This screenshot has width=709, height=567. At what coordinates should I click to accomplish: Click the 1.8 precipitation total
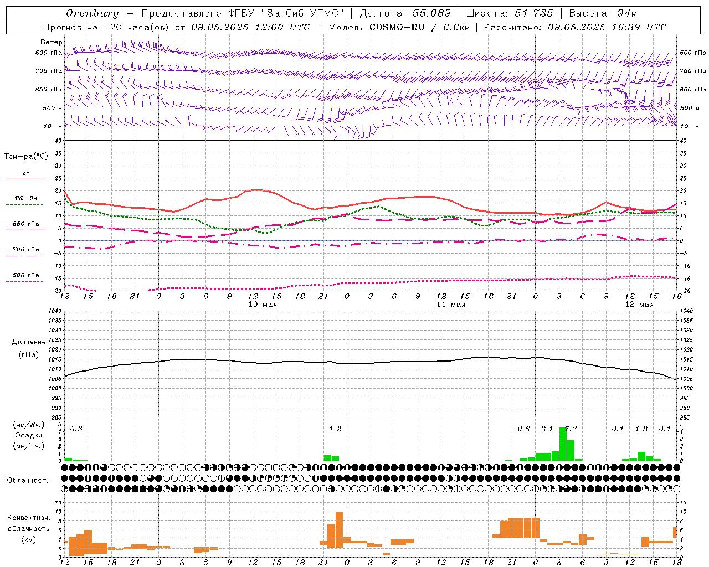(x=641, y=429)
